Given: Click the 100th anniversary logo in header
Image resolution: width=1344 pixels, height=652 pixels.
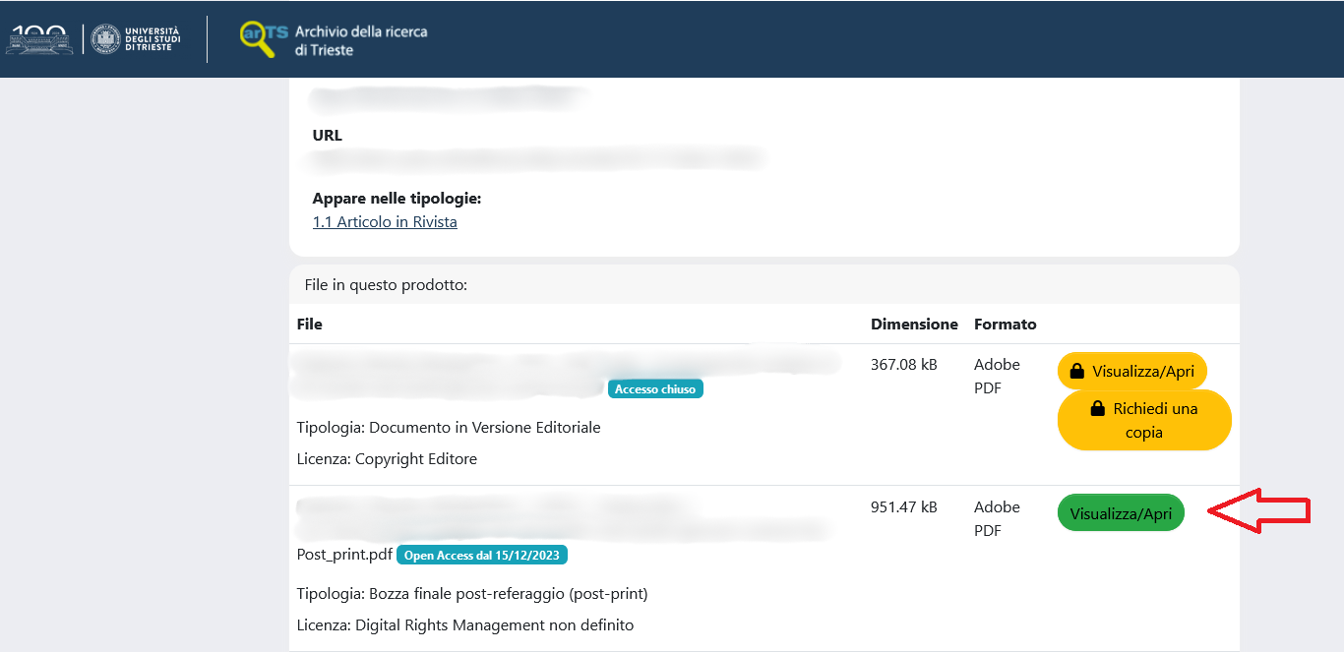Looking at the screenshot, I should click(39, 39).
